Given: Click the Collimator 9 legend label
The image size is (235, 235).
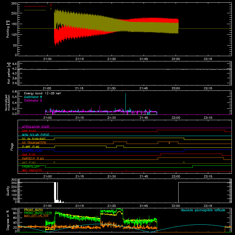Looking at the screenshot, I should point(33,100).
